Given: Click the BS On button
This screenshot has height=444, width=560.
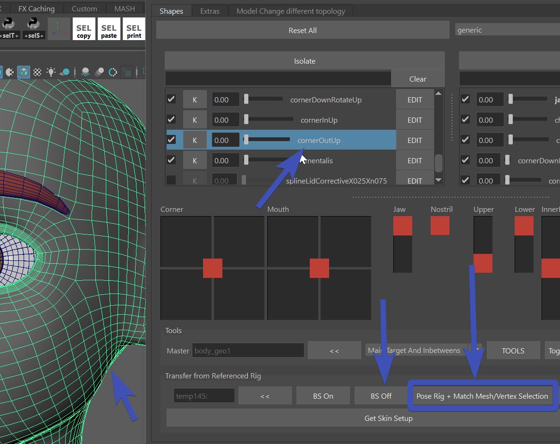Looking at the screenshot, I should (323, 396).
